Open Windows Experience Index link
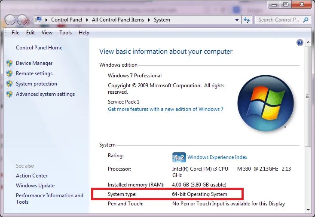 [217, 157]
